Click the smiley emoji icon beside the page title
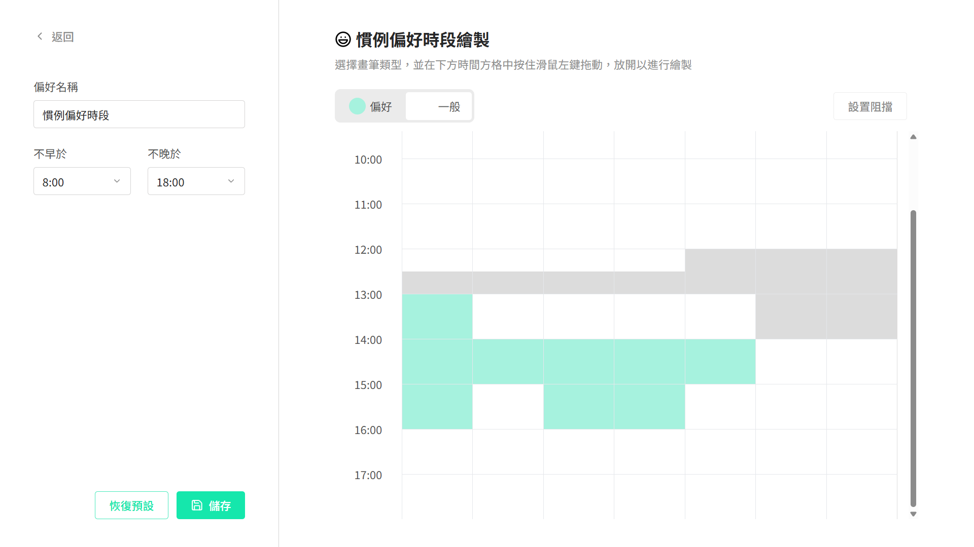Image resolution: width=974 pixels, height=547 pixels. click(342, 38)
